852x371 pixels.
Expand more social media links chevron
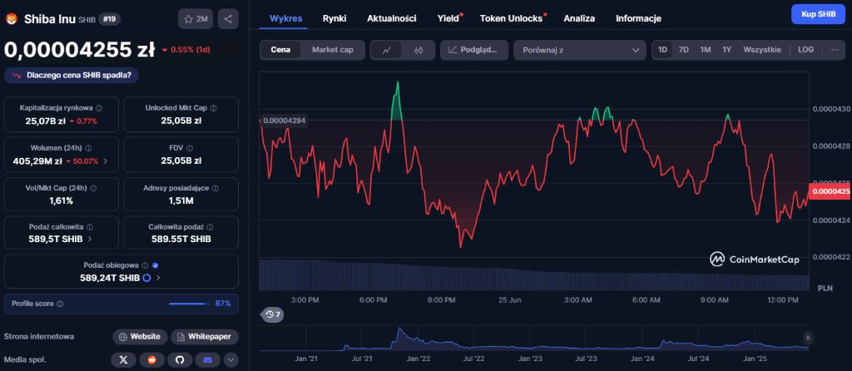point(230,359)
